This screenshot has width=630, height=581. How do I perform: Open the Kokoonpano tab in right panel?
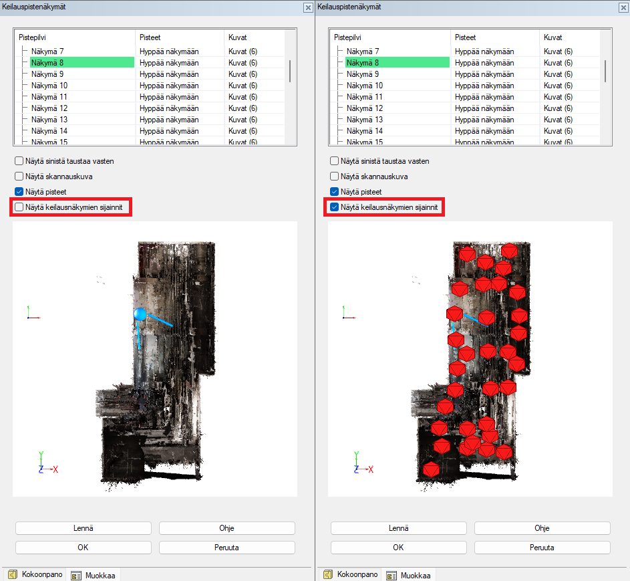(x=351, y=574)
